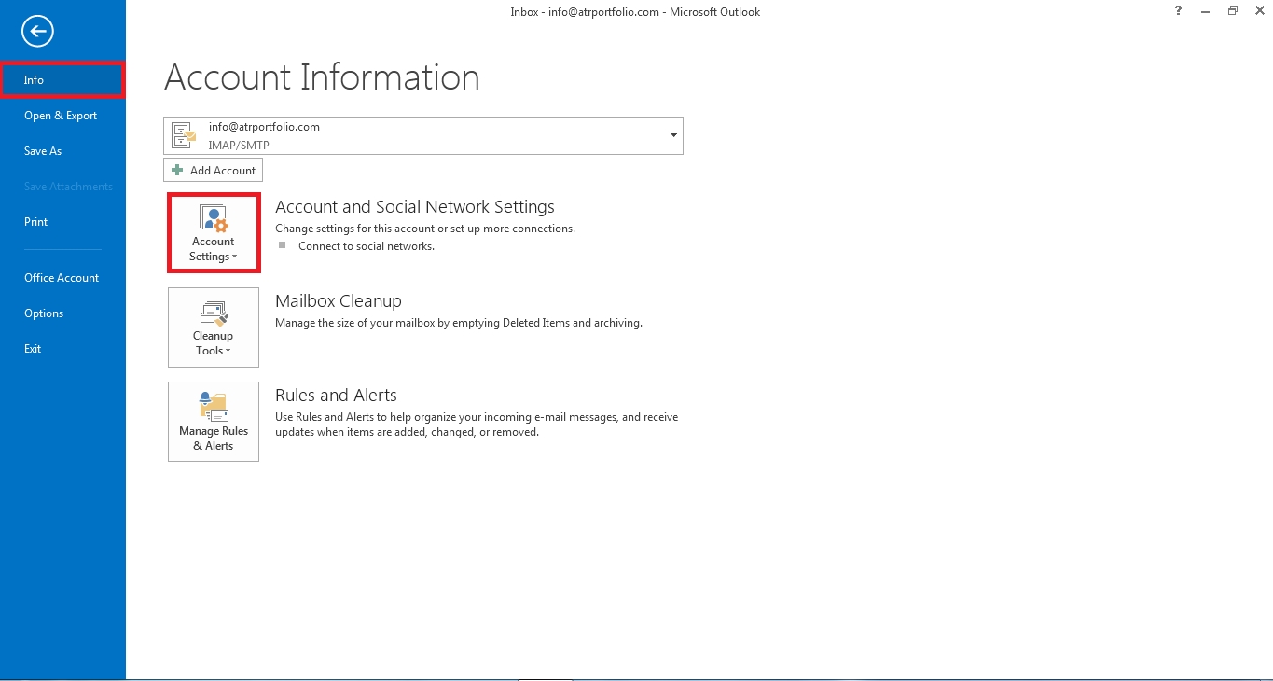This screenshot has height=681, width=1273.
Task: Click the back arrow circle icon
Action: [x=38, y=33]
